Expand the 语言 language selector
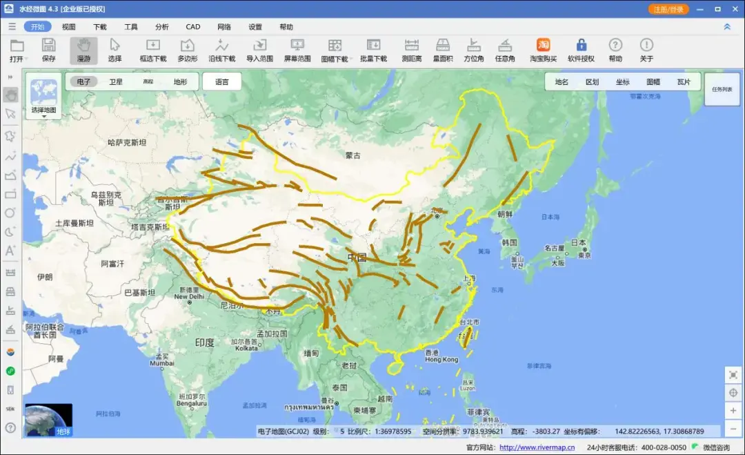Image resolution: width=745 pixels, height=455 pixels. point(223,81)
